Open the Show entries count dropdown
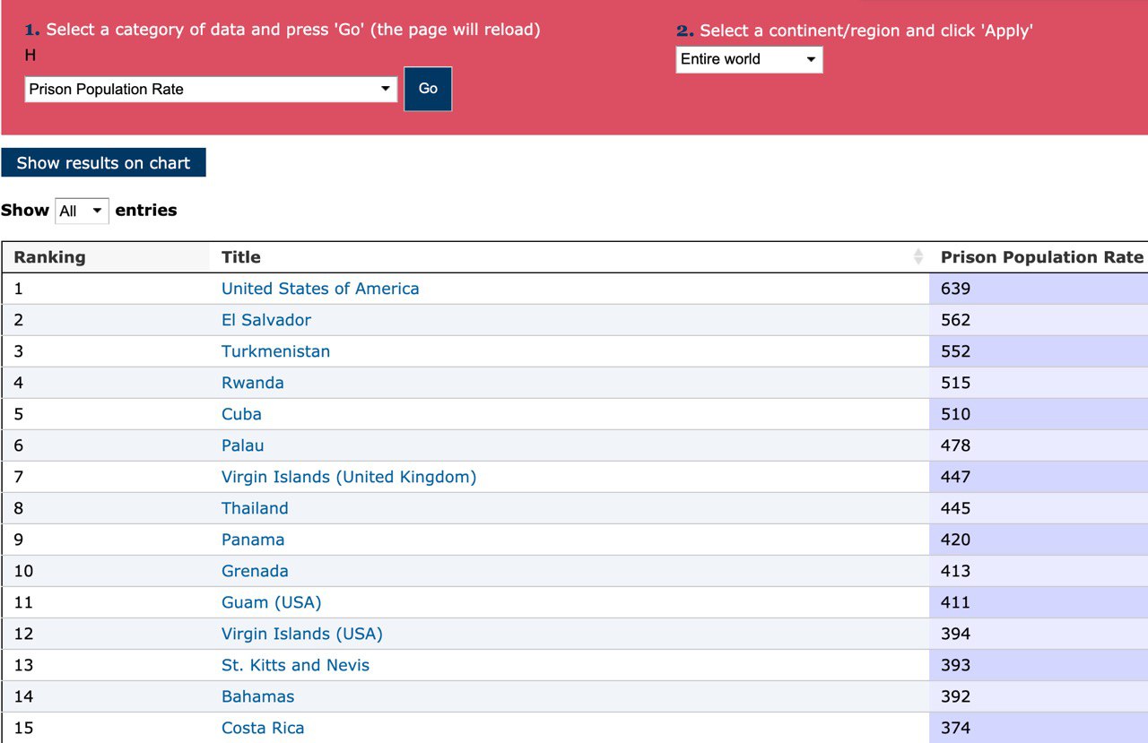Image resolution: width=1148 pixels, height=743 pixels. [x=82, y=212]
